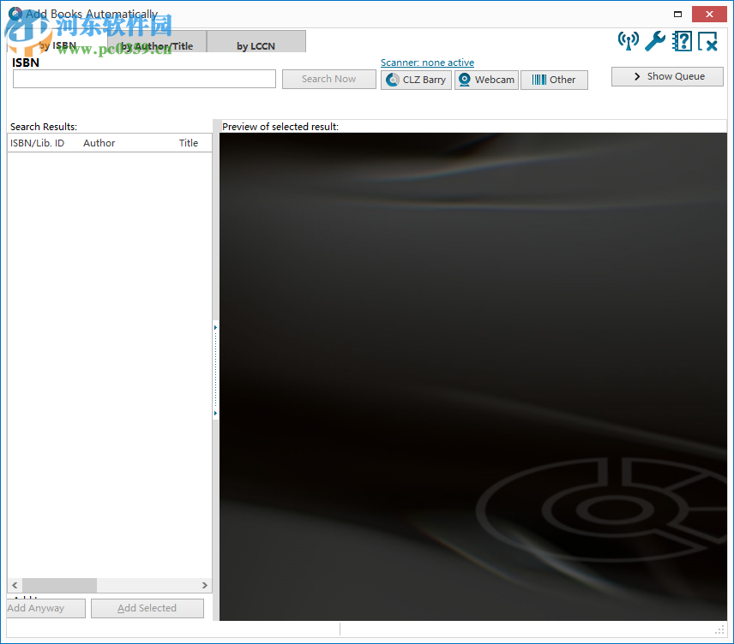The width and height of the screenshot is (734, 644).
Task: Select the Other barcode scanner button
Action: click(554, 80)
